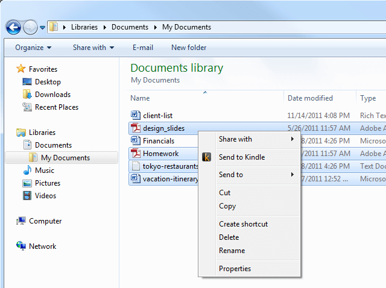
Task: Click the tokyo-restaurants text file icon
Action: click(135, 166)
